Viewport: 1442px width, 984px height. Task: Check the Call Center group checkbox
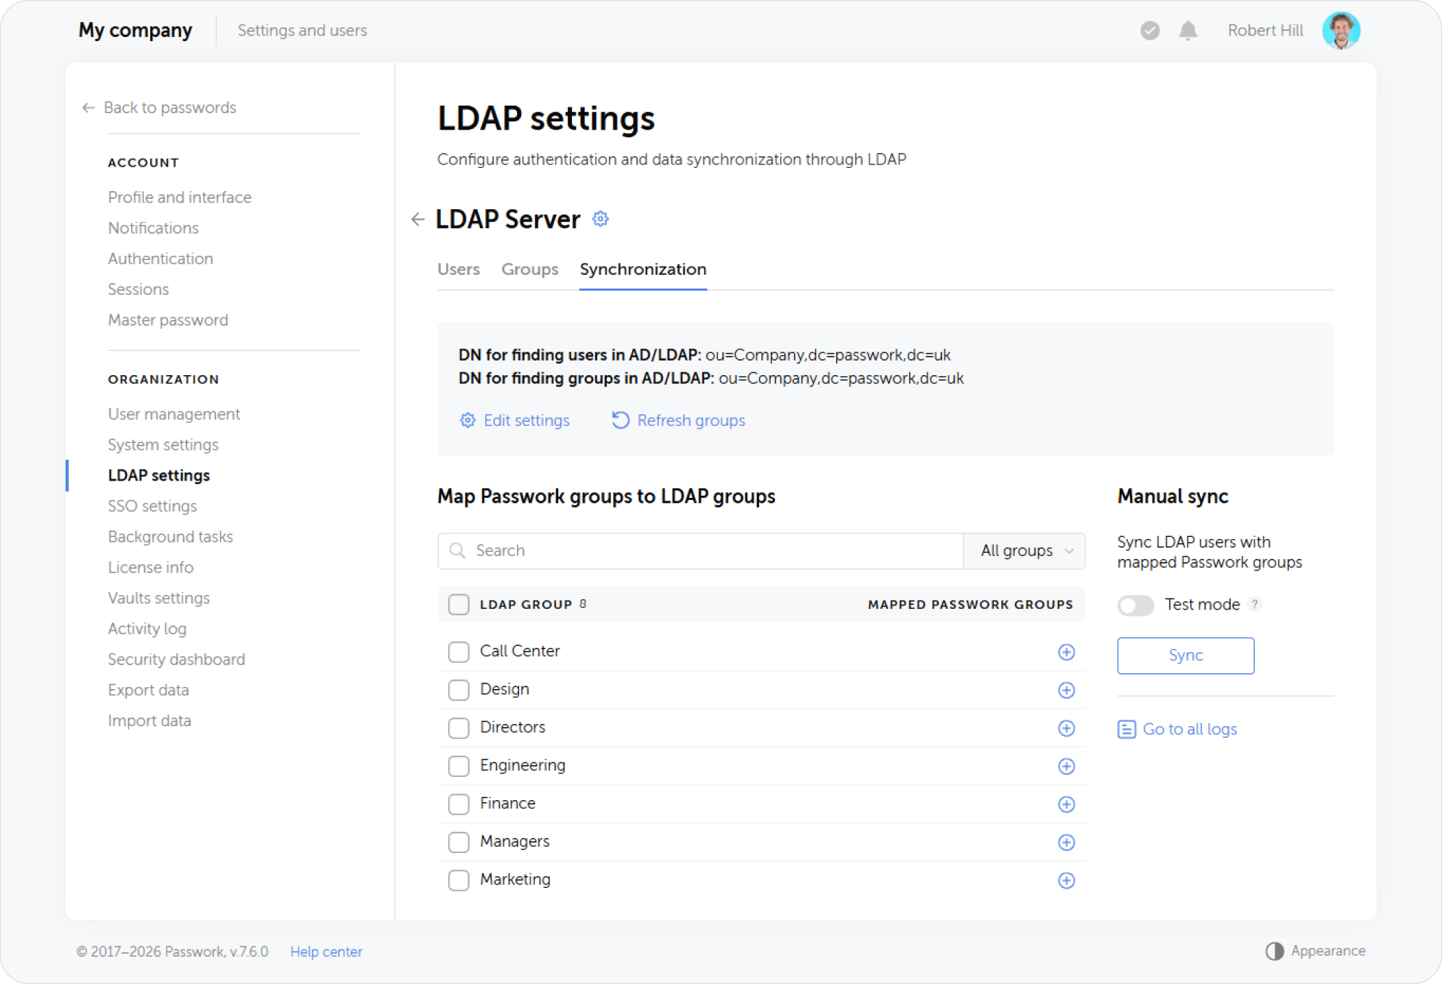459,651
